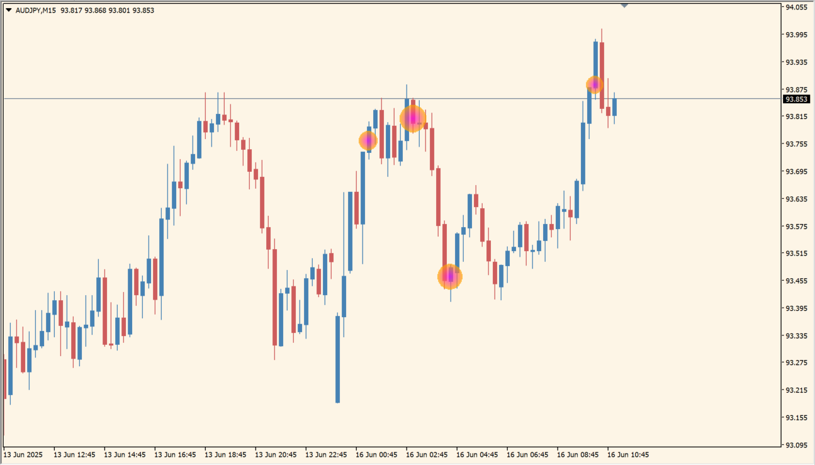Click the 93.275 price axis label

(796, 363)
